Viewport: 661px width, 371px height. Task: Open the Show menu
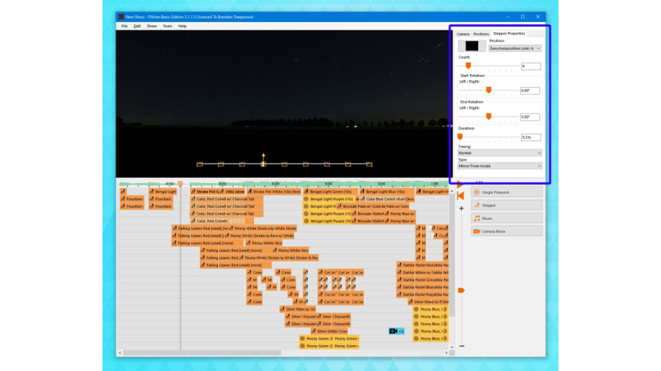[x=151, y=26]
